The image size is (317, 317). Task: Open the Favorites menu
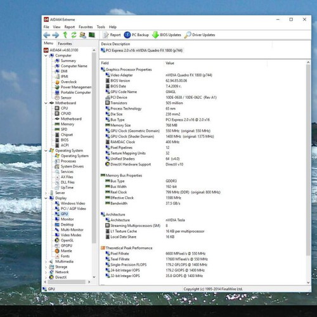pos(86,27)
